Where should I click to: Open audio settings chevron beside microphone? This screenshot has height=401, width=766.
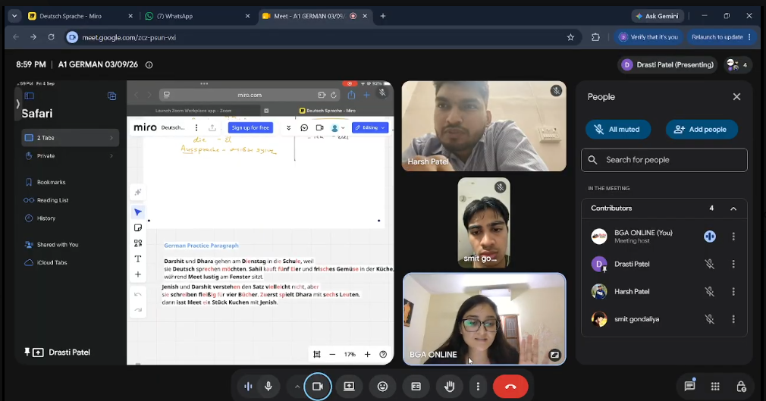297,387
